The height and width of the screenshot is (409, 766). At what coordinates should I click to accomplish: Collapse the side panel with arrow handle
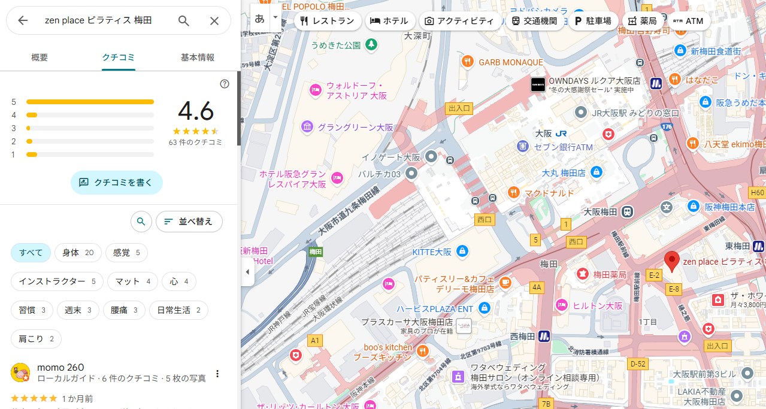pos(248,272)
